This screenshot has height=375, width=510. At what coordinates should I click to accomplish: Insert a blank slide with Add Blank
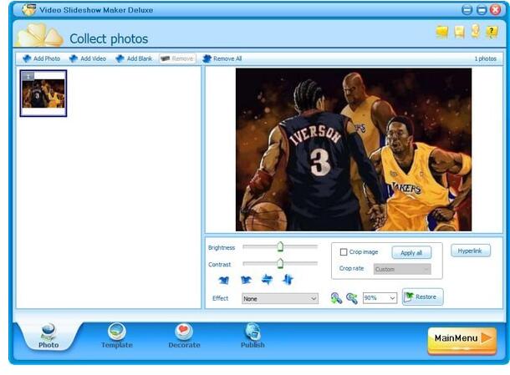click(134, 58)
